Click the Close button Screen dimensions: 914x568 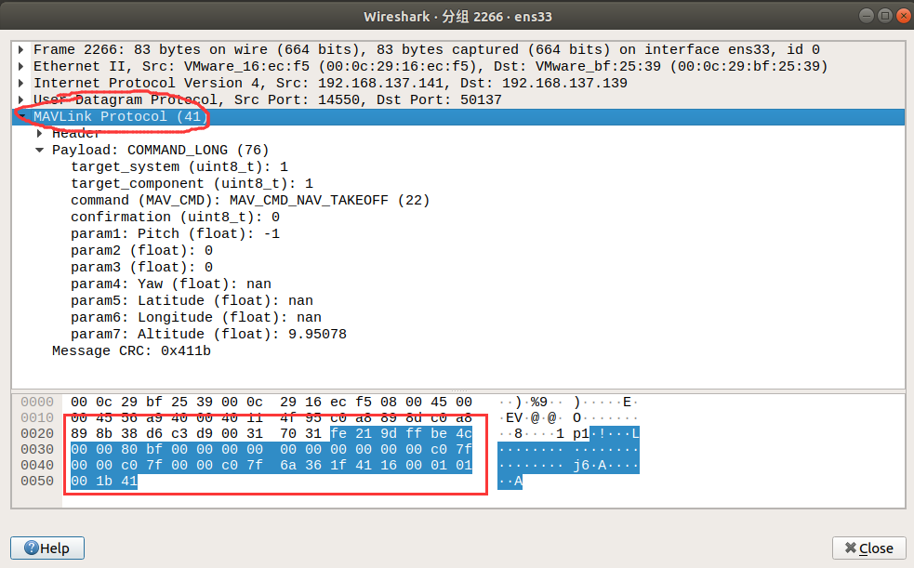[x=868, y=548]
